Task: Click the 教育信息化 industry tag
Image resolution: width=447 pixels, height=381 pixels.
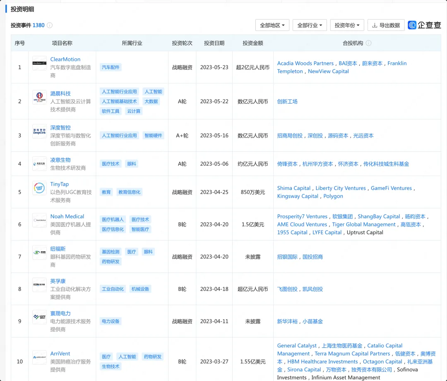Action: point(130,192)
